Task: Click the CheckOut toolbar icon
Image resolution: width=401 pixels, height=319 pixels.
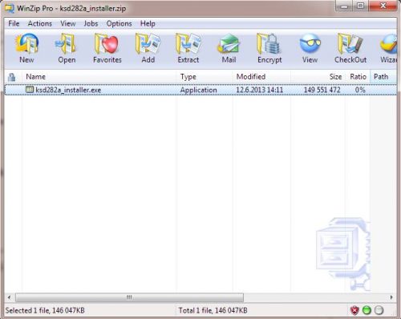Action: click(350, 48)
